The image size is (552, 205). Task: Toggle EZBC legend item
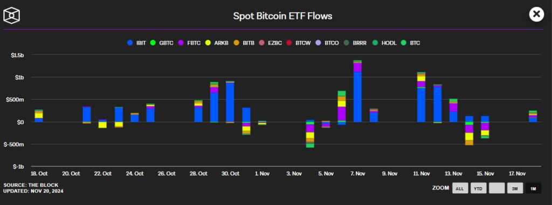pos(272,43)
